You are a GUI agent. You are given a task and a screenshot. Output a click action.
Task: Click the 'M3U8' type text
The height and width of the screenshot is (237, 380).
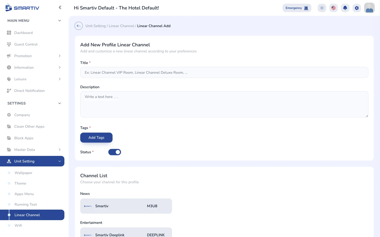(x=152, y=206)
